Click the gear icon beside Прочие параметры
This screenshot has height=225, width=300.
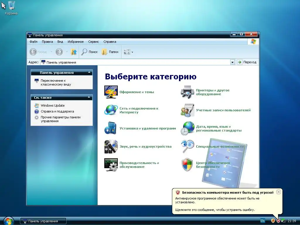(x=37, y=117)
